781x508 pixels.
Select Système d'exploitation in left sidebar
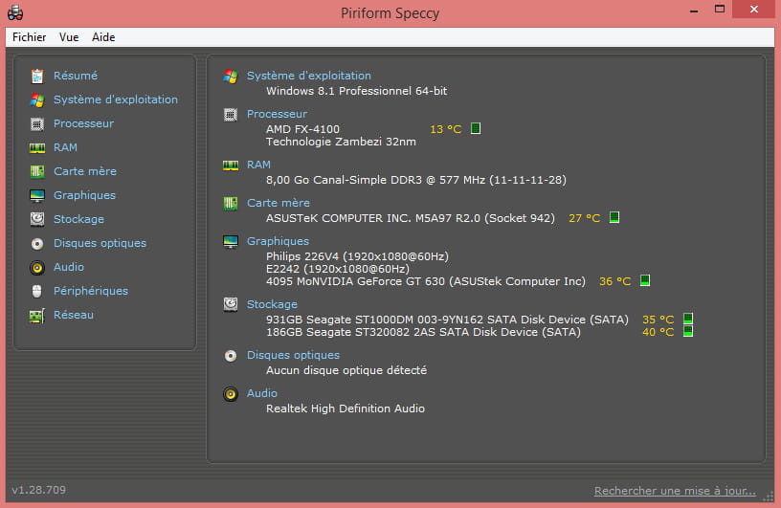[115, 99]
